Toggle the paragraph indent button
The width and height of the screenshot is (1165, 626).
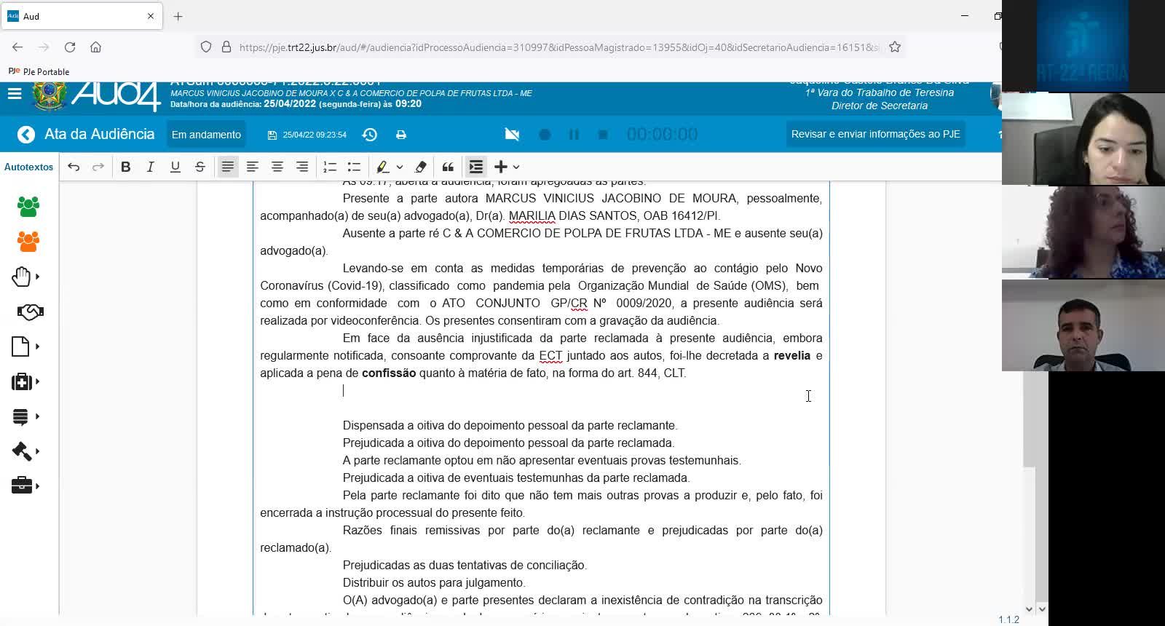476,167
